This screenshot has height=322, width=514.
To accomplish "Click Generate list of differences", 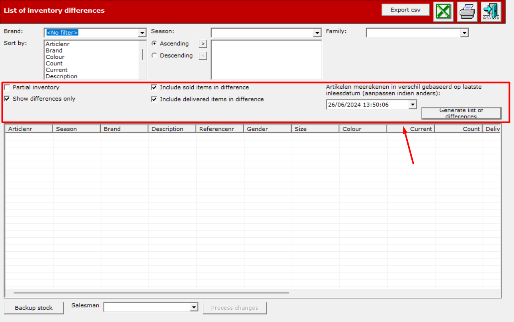I will 461,113.
